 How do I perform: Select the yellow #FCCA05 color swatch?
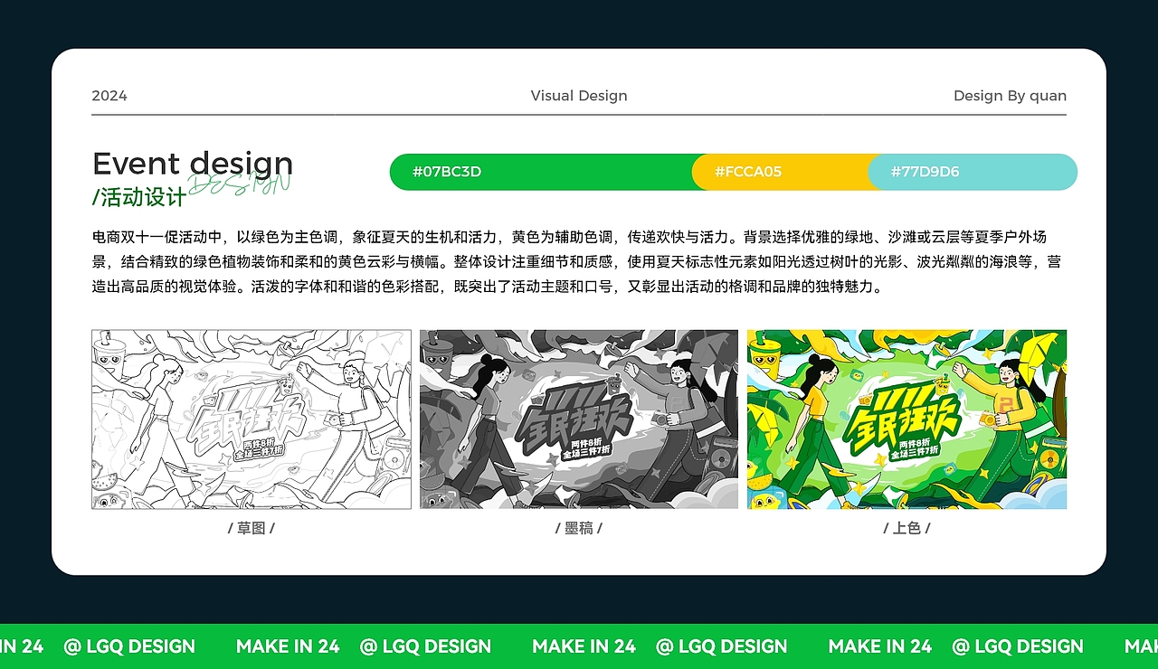[x=781, y=172]
